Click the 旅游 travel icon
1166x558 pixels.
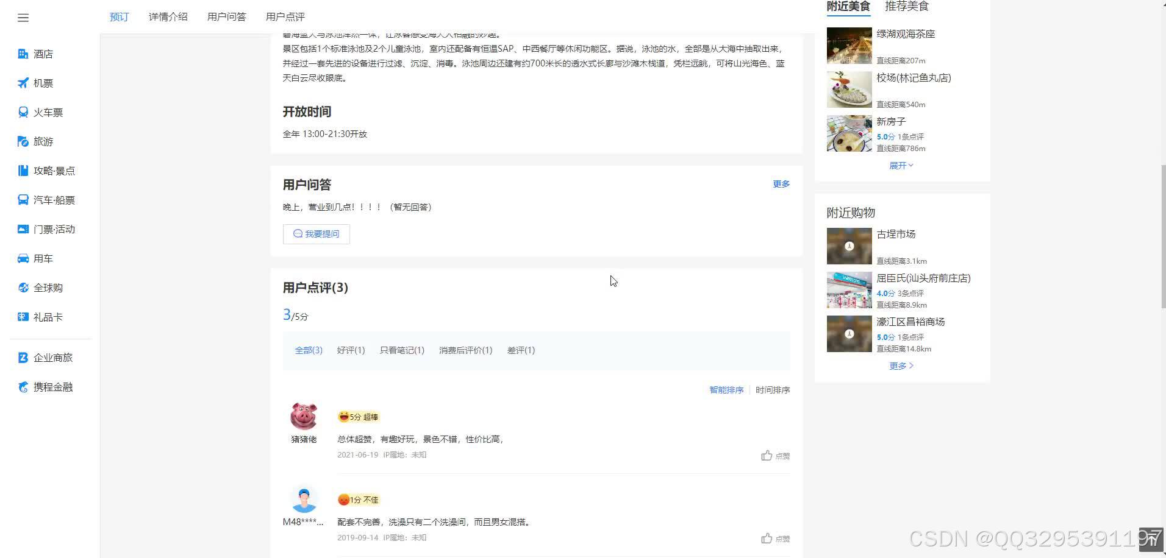point(43,141)
